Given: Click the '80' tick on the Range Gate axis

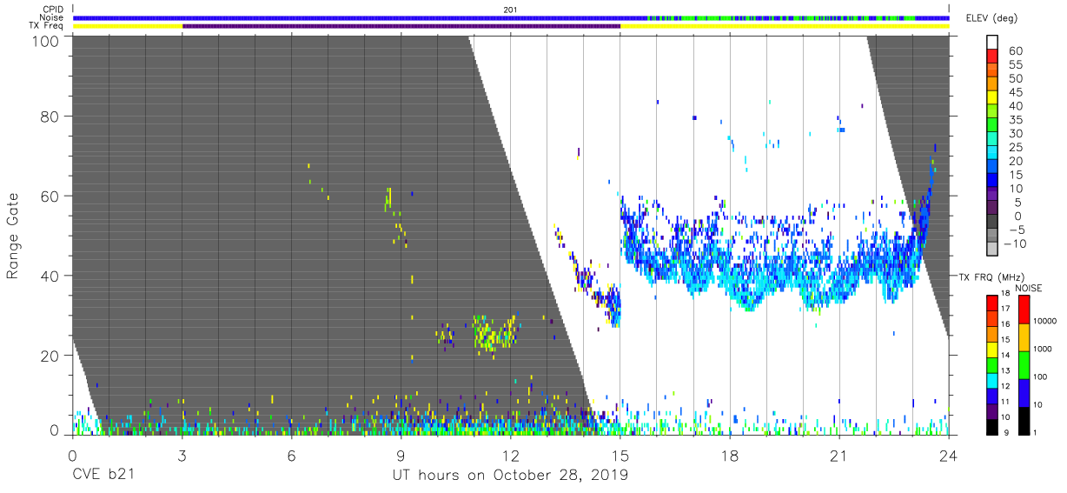Looking at the screenshot, I should coord(50,116).
